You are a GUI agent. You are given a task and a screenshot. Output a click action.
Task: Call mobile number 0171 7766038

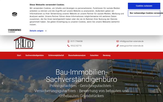[x=76, y=41]
